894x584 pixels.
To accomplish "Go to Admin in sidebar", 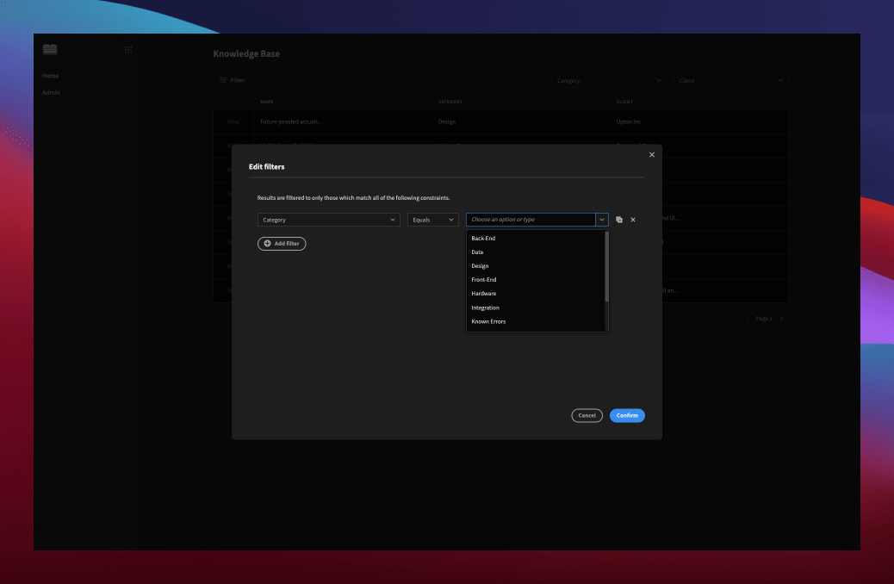I will (x=51, y=92).
